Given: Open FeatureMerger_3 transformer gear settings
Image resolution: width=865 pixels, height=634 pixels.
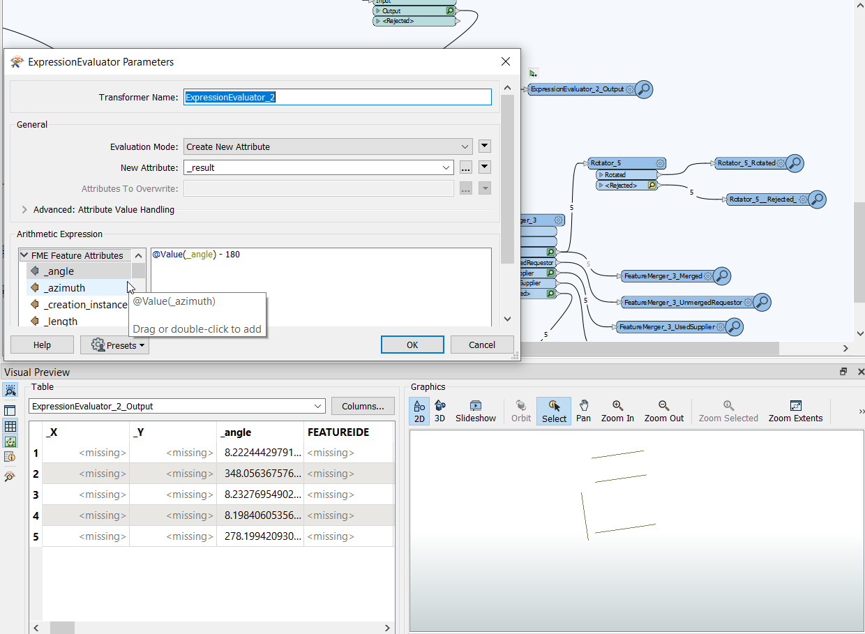Looking at the screenshot, I should pos(558,220).
